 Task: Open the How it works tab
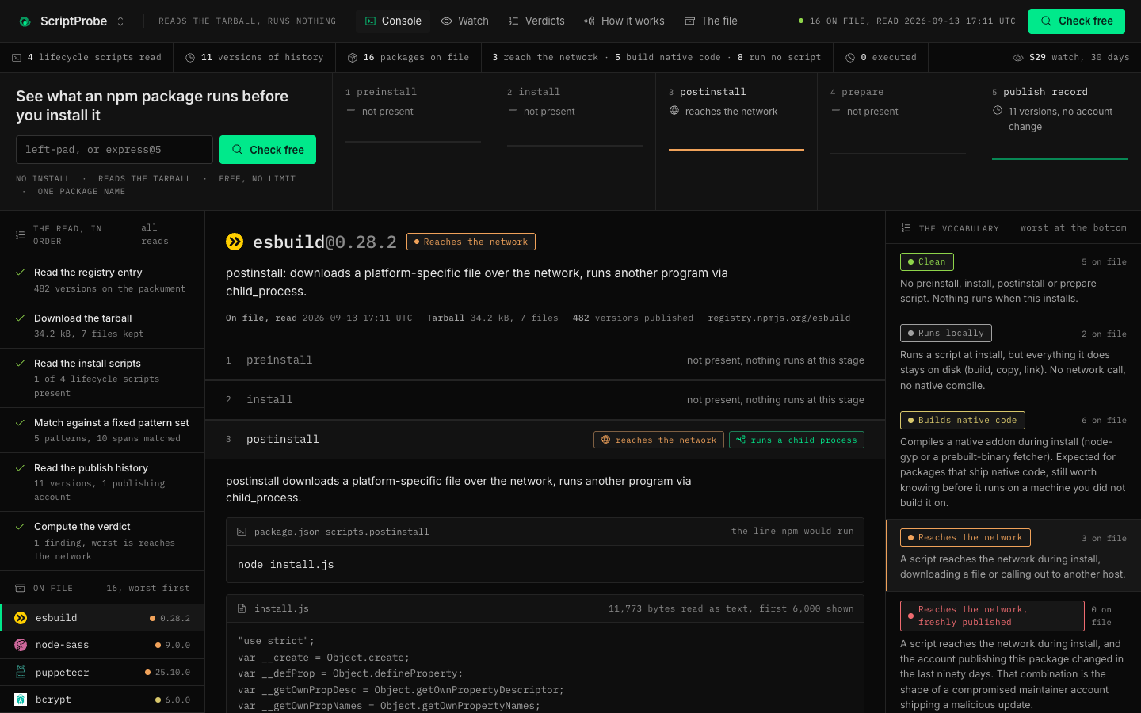[624, 21]
